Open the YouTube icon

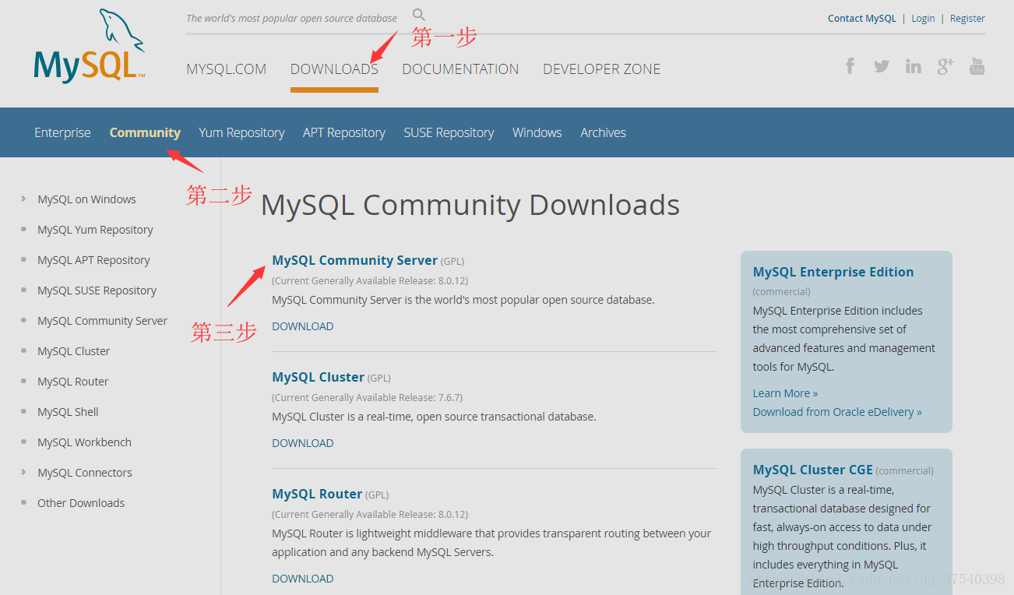click(x=977, y=66)
